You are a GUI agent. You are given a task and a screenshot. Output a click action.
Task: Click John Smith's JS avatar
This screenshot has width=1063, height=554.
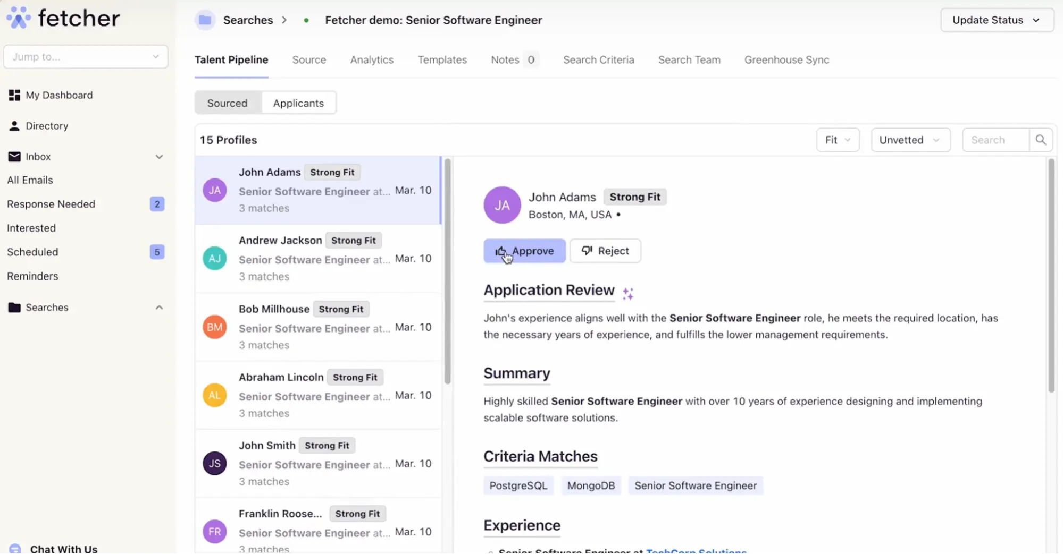(x=215, y=464)
